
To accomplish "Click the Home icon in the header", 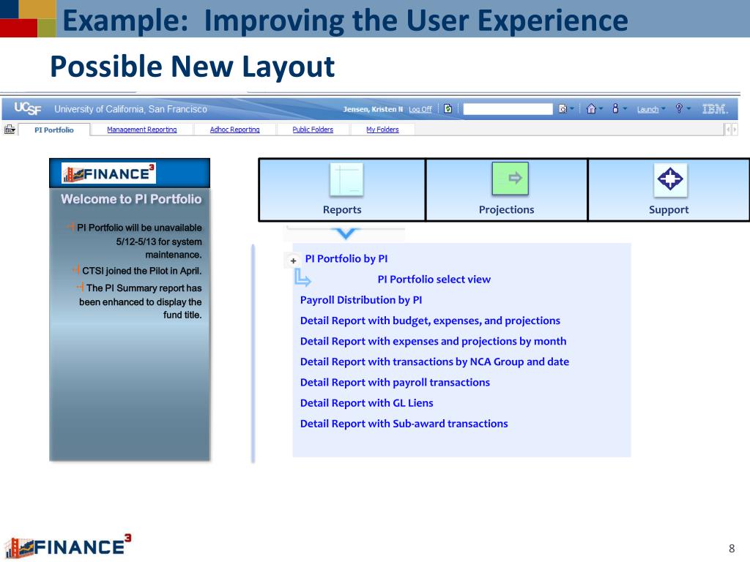I will pos(591,108).
